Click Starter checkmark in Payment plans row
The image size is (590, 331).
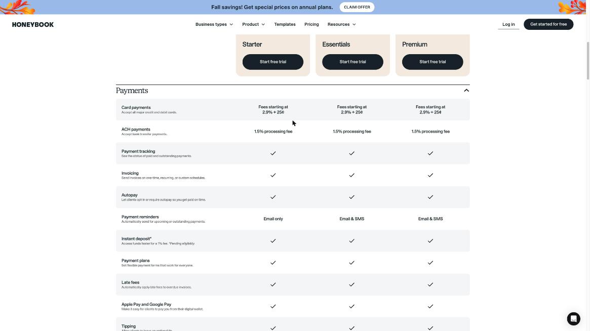[x=273, y=263]
